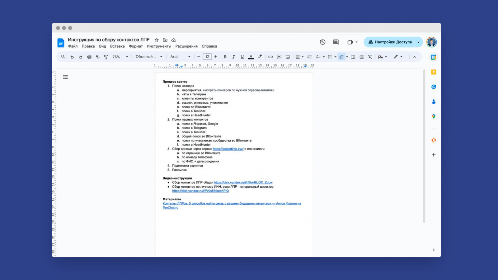Open the Вид menu
Screen dimensions: 498x280
tap(102, 46)
